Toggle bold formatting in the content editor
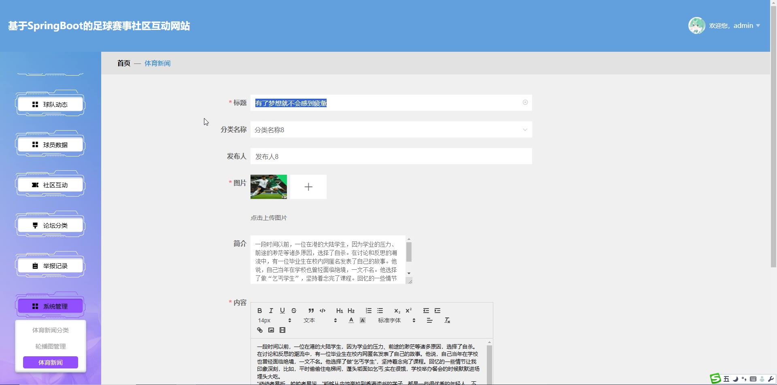This screenshot has height=385, width=777. click(259, 311)
